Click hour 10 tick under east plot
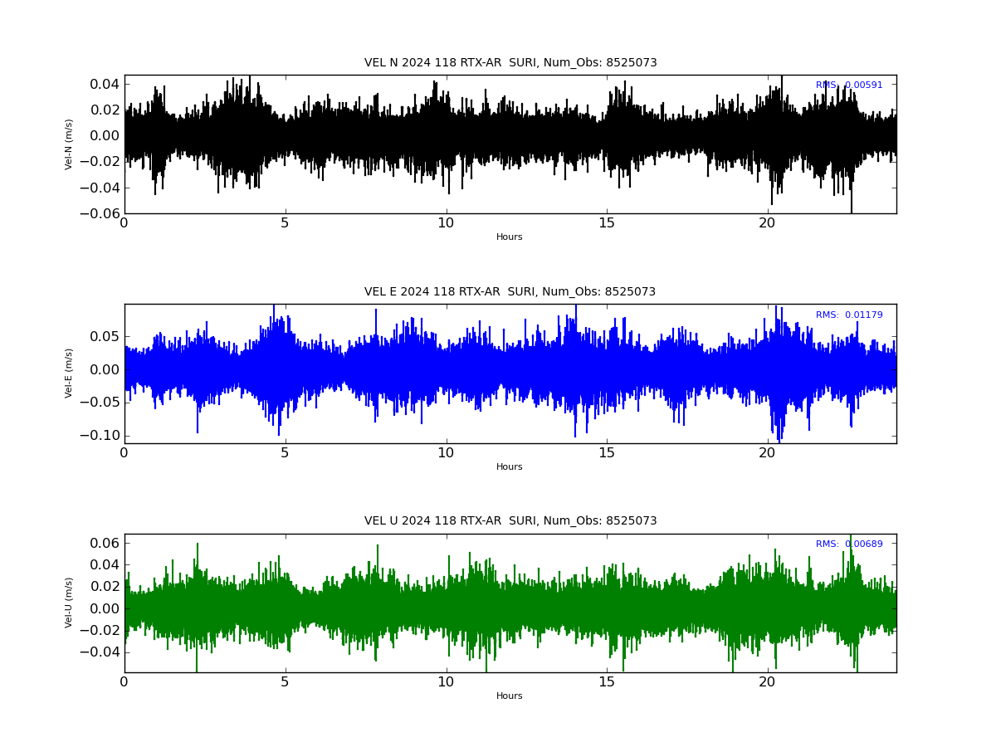Image resolution: width=996 pixels, height=747 pixels. [446, 453]
